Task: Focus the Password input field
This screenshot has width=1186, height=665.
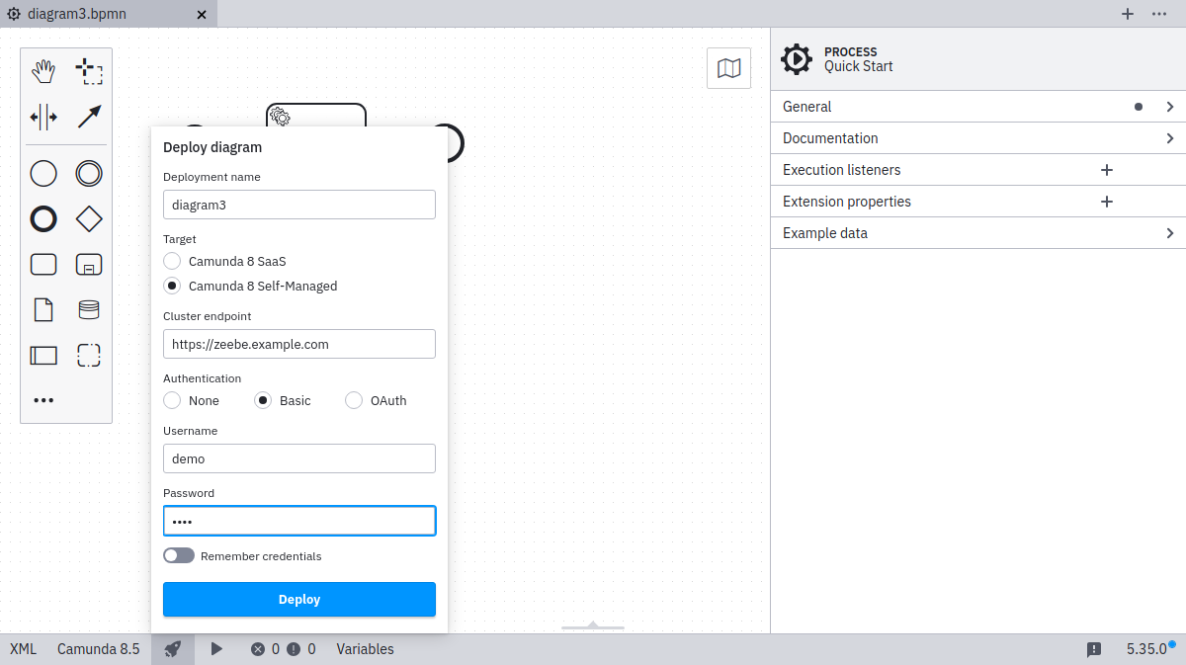Action: (x=298, y=521)
